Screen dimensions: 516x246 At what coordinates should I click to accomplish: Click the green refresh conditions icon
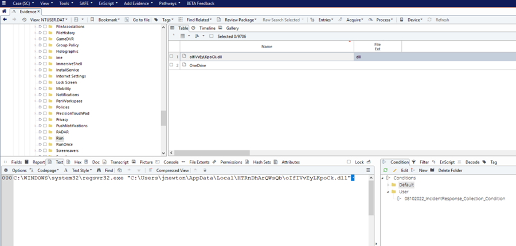point(385,170)
